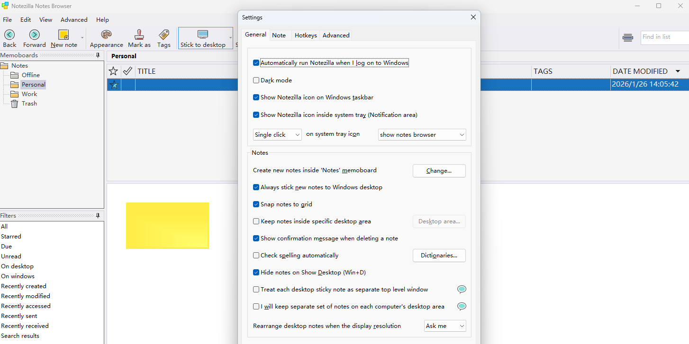The image size is (689, 344).
Task: Create a note with New note icon
Action: 63,35
